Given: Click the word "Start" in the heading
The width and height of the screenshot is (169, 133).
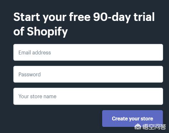Looking at the screenshot, I should click(x=27, y=17).
